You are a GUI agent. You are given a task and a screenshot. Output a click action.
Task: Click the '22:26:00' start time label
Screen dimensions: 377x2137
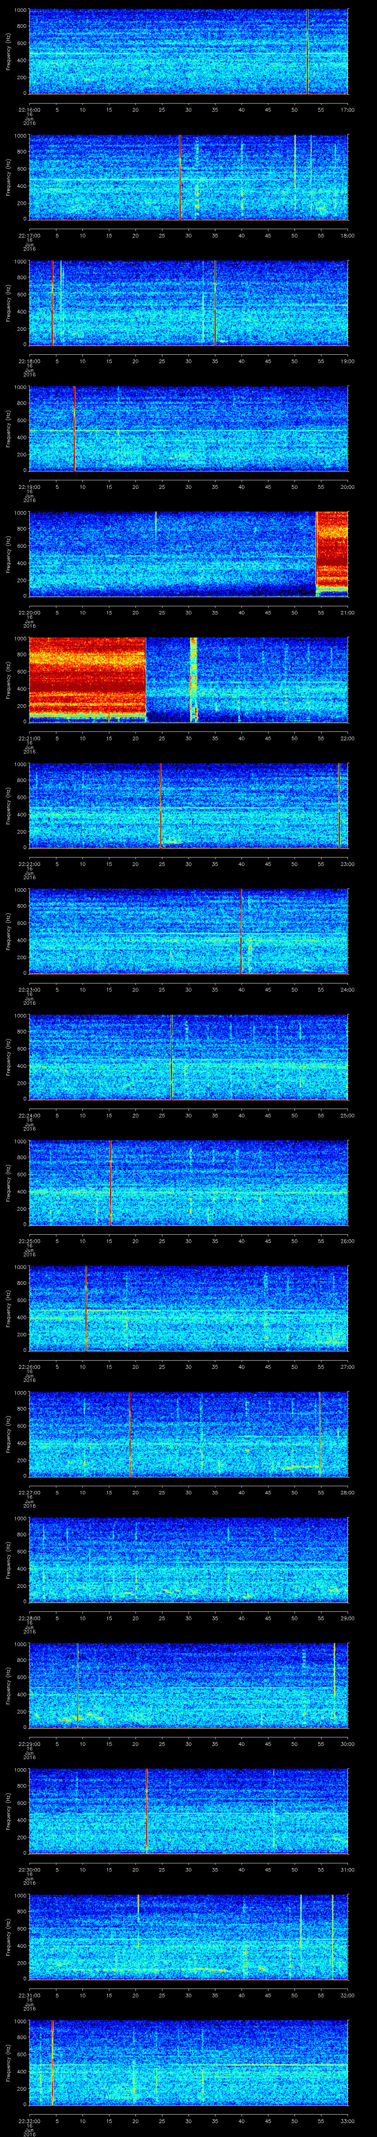coord(29,1366)
